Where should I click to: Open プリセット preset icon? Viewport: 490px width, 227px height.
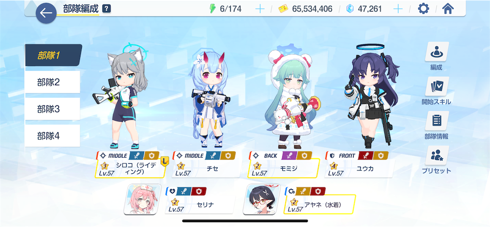tap(437, 155)
